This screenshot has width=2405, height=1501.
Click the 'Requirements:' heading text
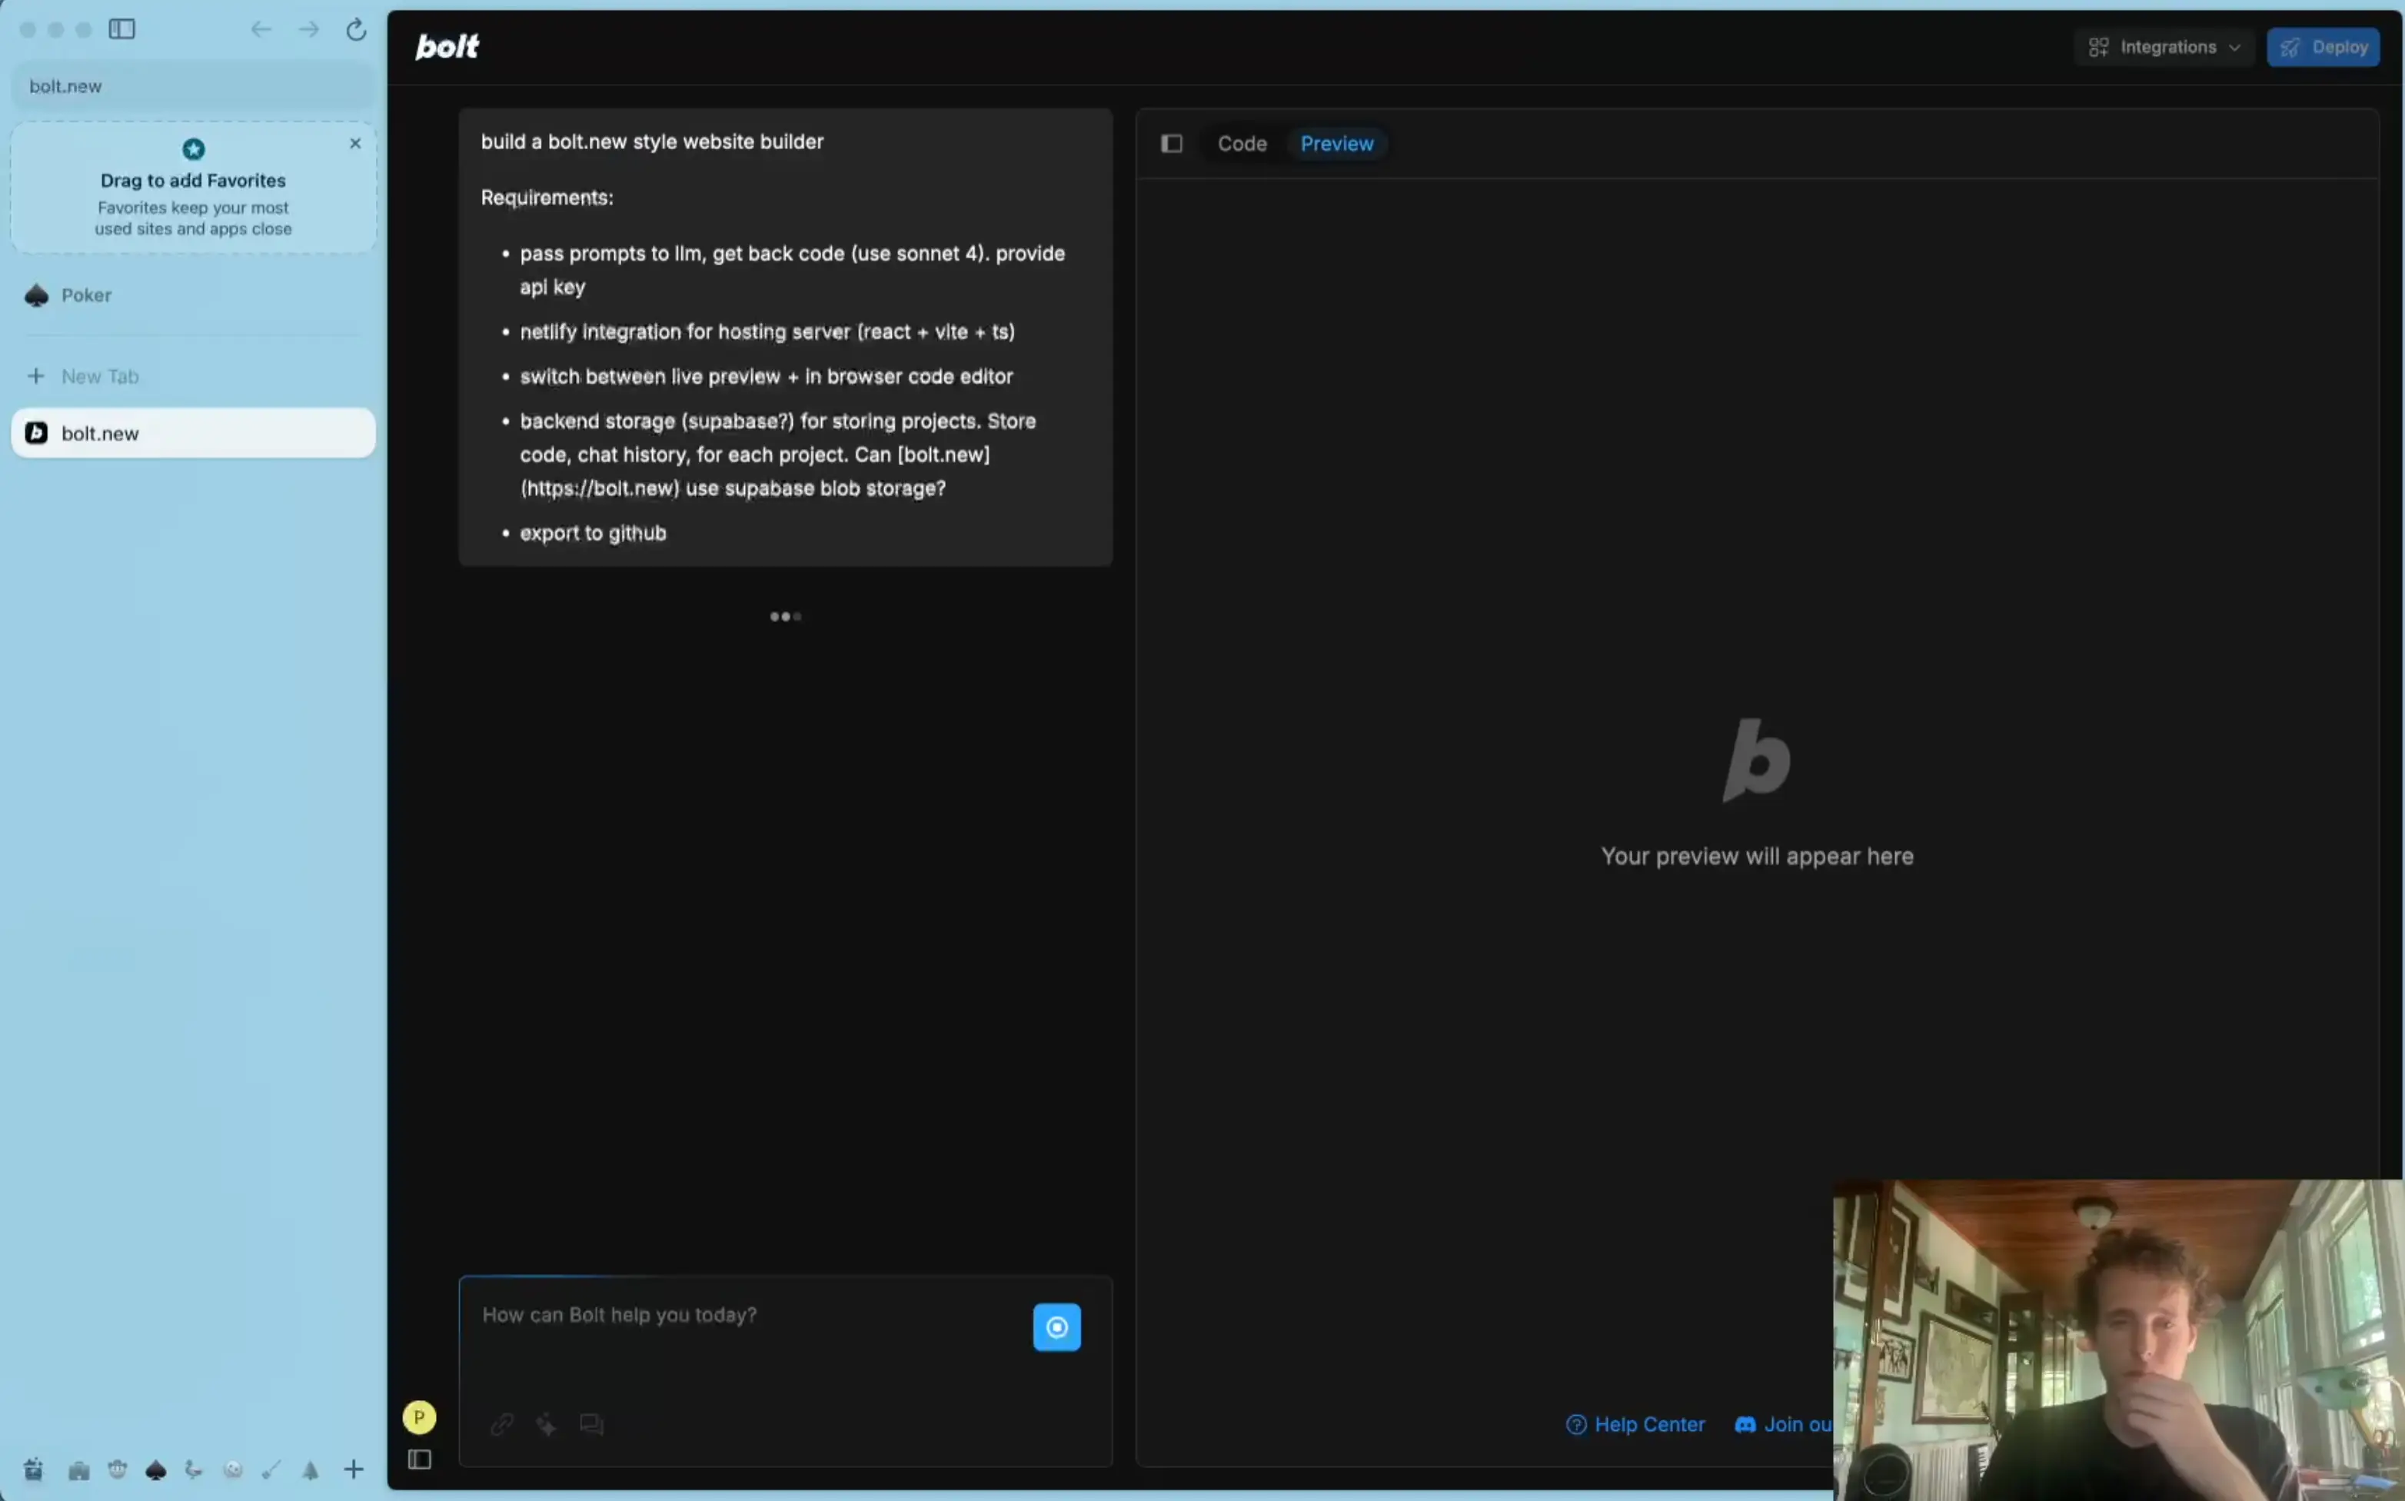click(547, 198)
